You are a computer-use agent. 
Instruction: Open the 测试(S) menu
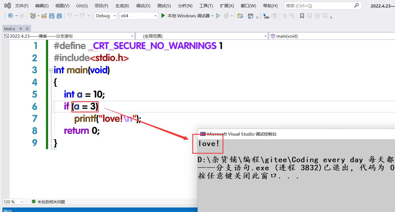pyautogui.click(x=164, y=6)
